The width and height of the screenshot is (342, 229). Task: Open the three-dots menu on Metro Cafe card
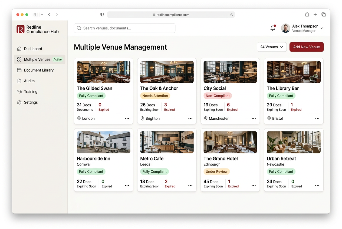click(190, 186)
